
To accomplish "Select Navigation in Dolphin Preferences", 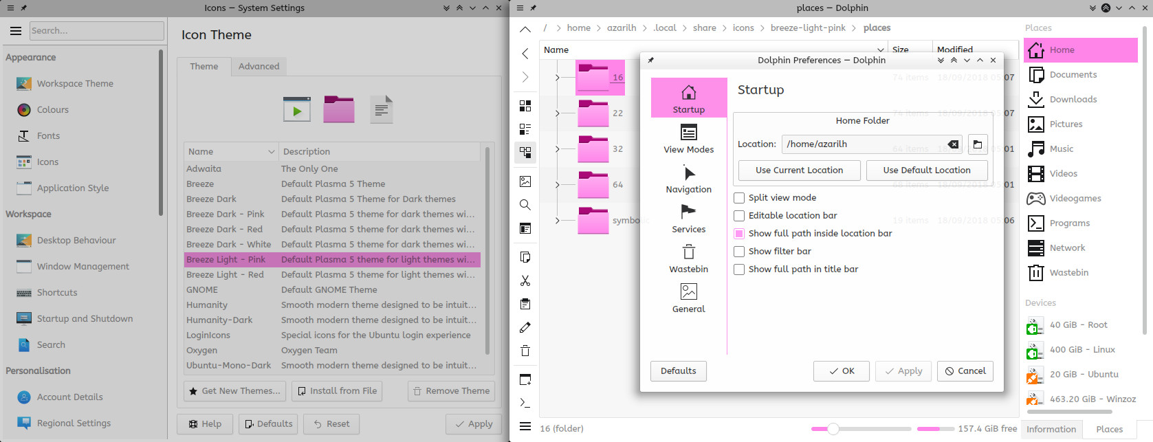I will (689, 178).
